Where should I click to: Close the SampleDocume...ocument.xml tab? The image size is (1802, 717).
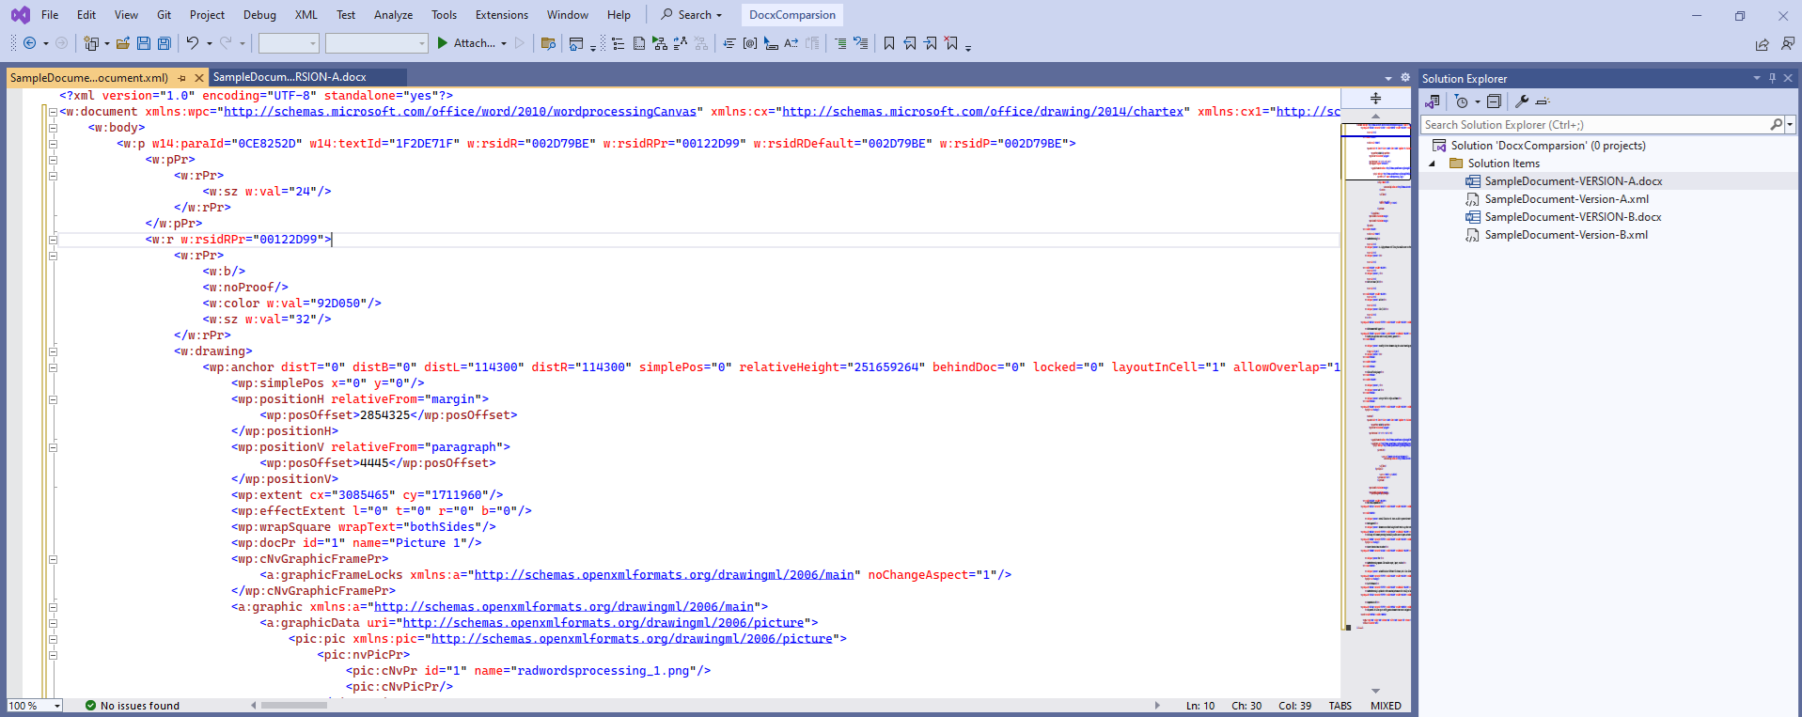199,78
